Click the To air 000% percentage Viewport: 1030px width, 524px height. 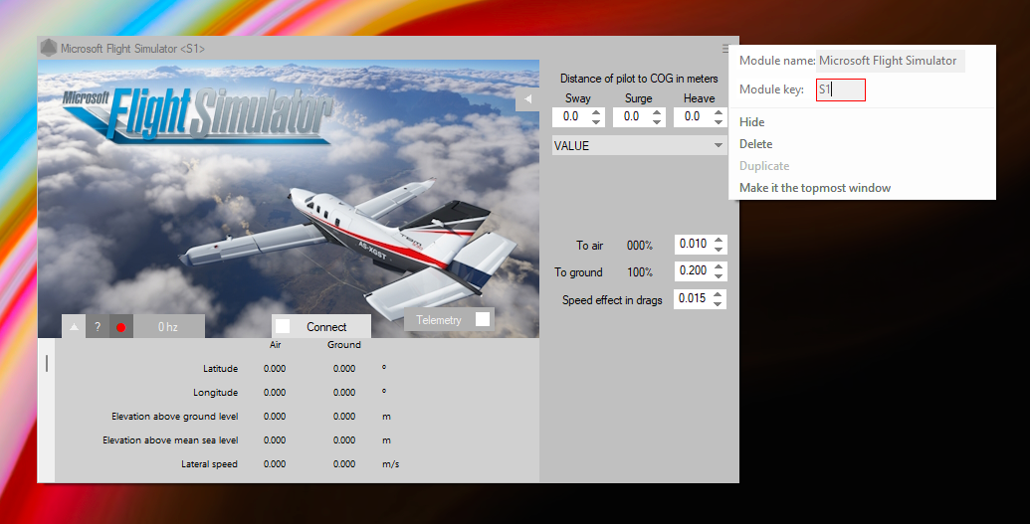click(640, 246)
